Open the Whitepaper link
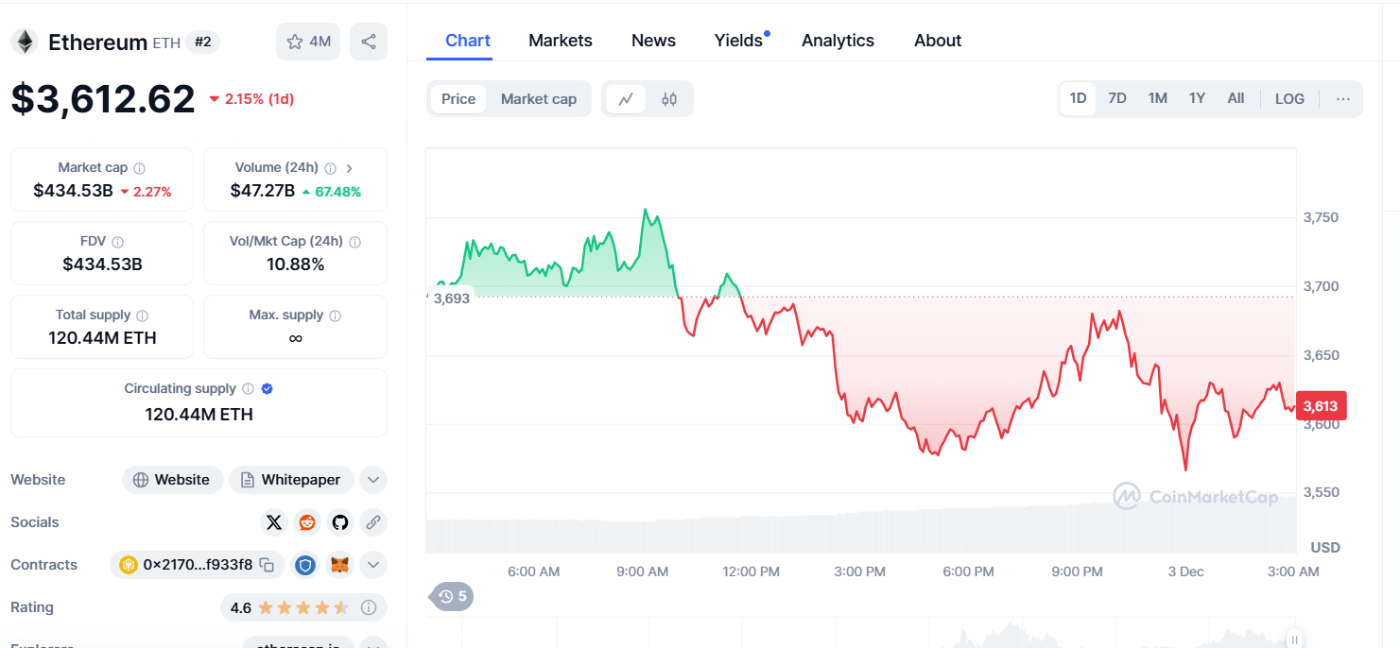 (x=291, y=480)
